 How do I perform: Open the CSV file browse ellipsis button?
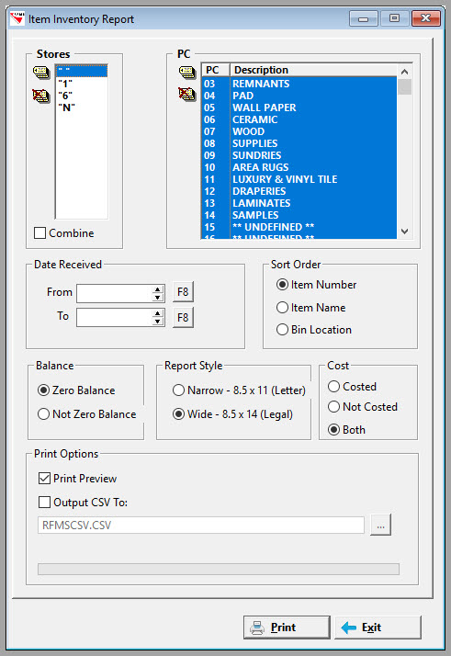380,525
